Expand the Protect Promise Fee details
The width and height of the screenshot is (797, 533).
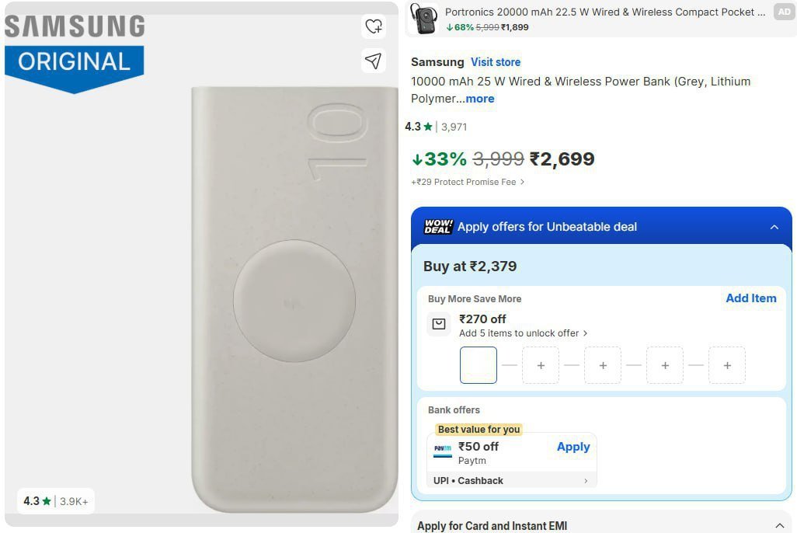tap(522, 182)
